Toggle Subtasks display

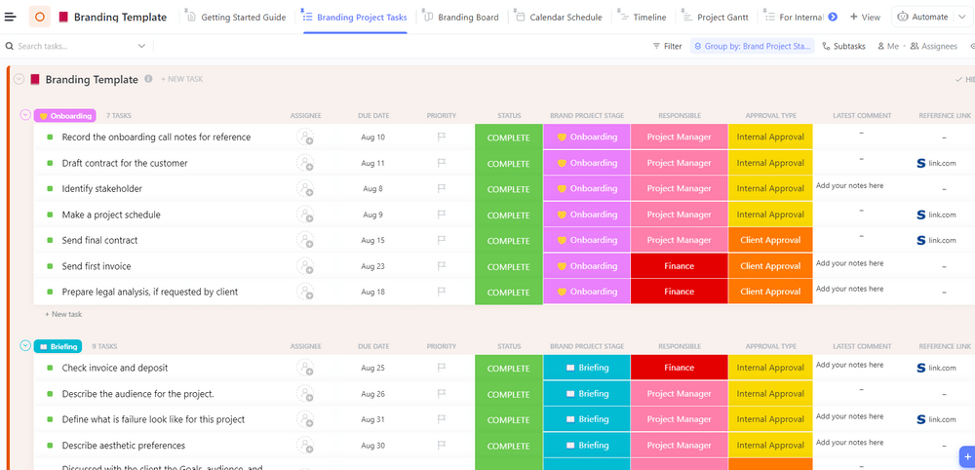coord(843,46)
